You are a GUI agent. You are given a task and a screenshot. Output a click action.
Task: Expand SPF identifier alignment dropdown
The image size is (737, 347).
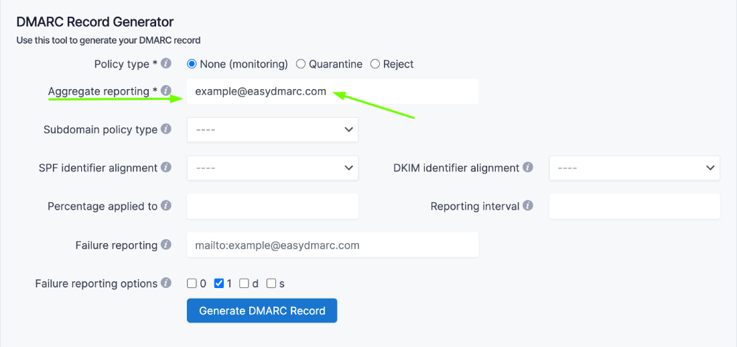[273, 168]
